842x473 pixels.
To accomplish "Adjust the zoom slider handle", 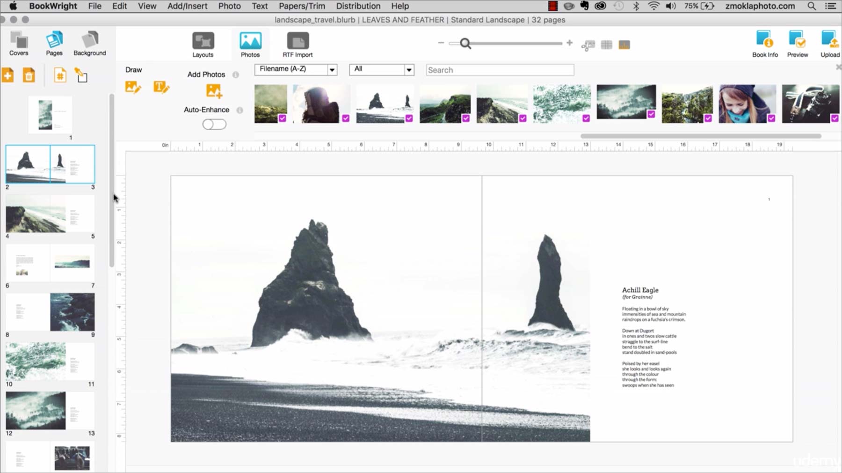I will tap(465, 44).
